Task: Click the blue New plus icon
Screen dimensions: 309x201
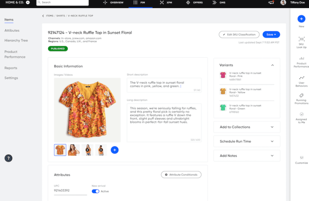Action: pos(301,19)
